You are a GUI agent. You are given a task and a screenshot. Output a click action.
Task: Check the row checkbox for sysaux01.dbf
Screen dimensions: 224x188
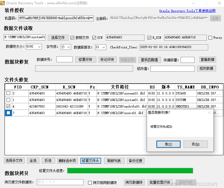(x=8, y=93)
